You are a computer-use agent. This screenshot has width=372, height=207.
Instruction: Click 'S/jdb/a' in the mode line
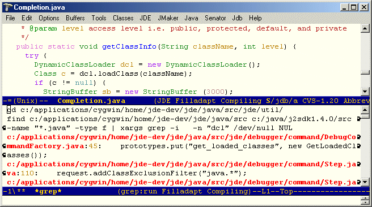click(x=282, y=101)
